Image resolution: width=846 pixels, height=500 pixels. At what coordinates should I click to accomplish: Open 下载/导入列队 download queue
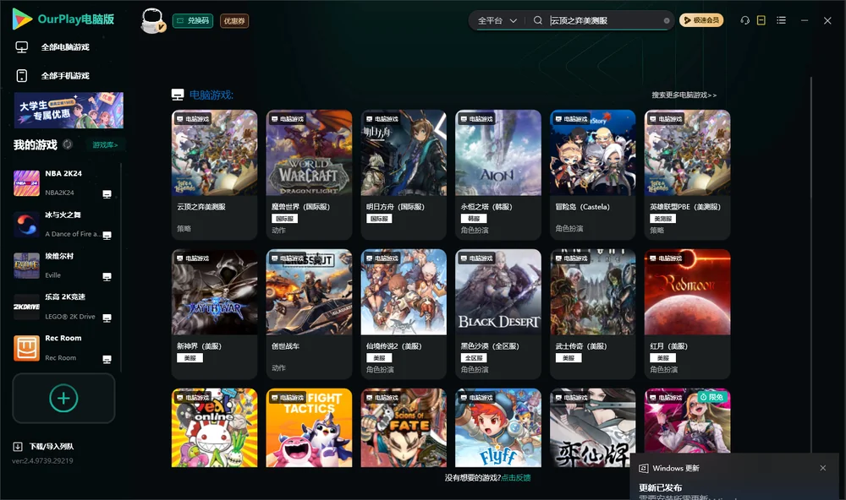44,446
